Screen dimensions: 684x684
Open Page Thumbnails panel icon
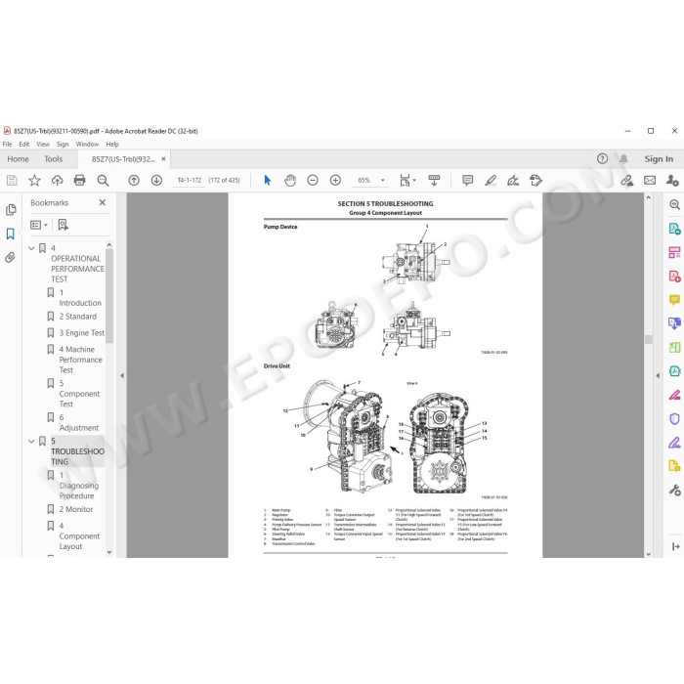tap(11, 210)
